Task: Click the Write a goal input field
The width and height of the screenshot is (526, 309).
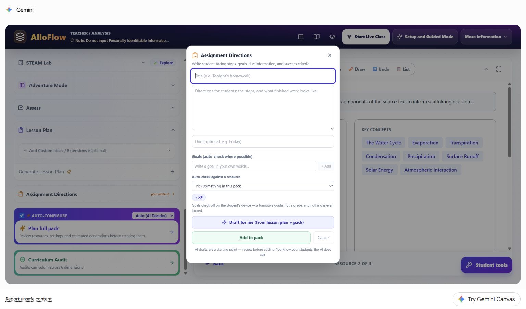Action: 254,166
